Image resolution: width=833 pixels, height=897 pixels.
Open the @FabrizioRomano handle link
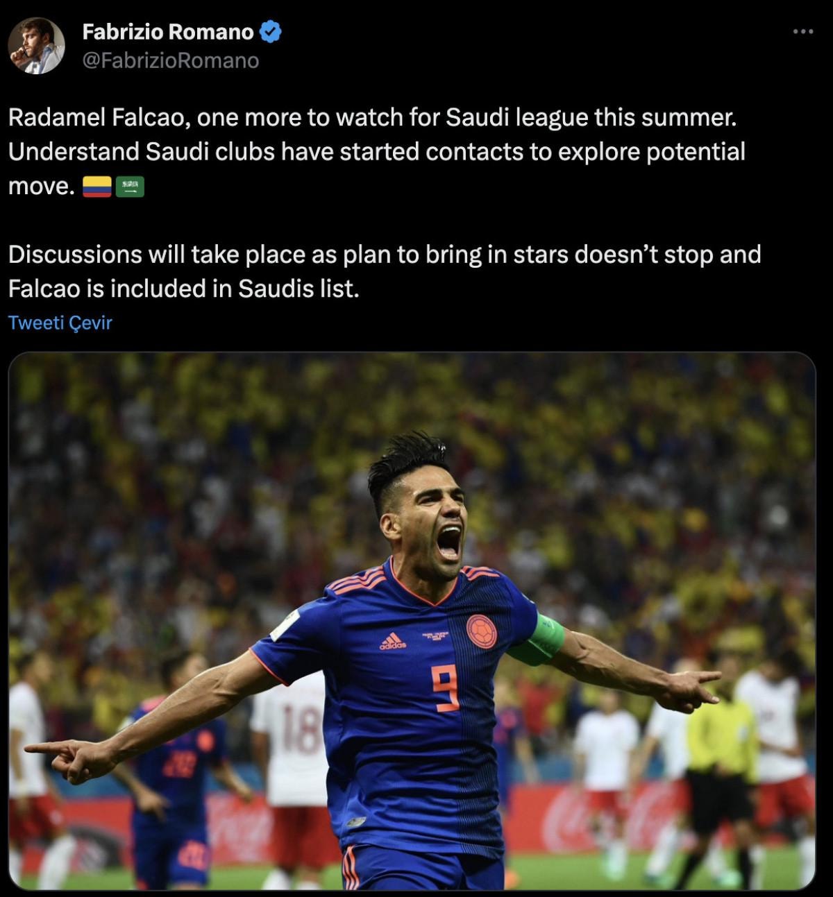point(171,61)
